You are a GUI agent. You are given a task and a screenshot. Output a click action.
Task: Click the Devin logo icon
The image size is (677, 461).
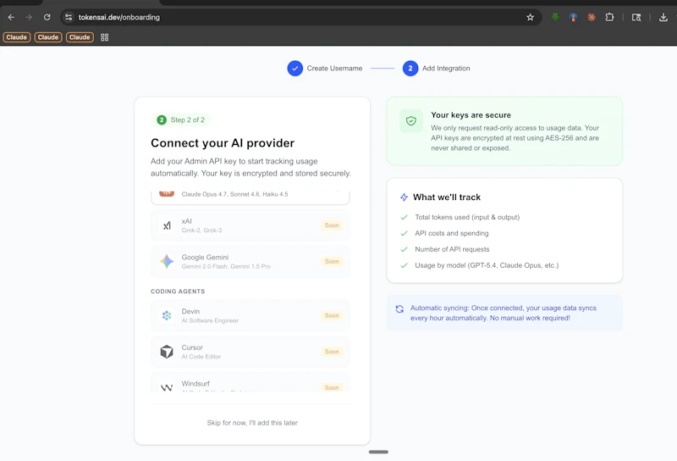point(167,315)
